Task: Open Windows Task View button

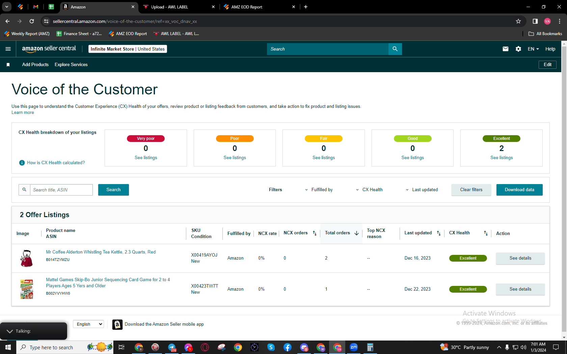Action: click(122, 347)
